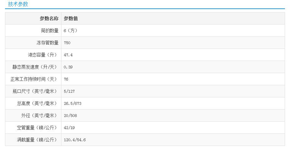The height and width of the screenshot is (149, 290).
Task: Click the 参数值 column header
Action: point(71,18)
